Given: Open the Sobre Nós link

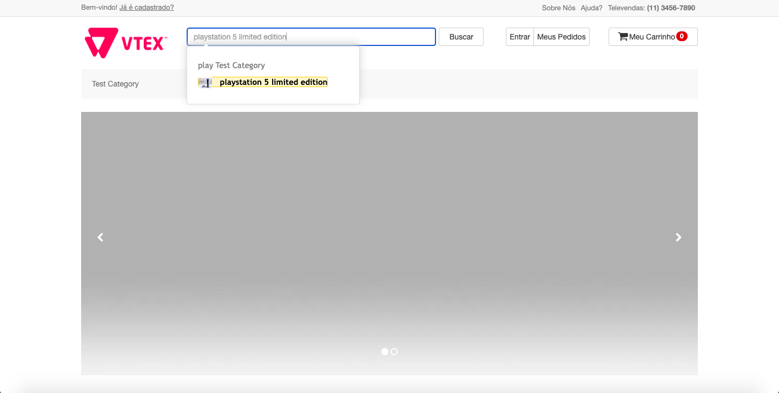Looking at the screenshot, I should (559, 8).
